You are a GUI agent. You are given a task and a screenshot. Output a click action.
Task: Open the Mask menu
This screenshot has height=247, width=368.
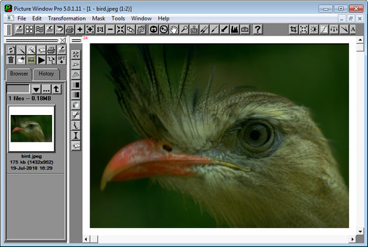point(99,18)
